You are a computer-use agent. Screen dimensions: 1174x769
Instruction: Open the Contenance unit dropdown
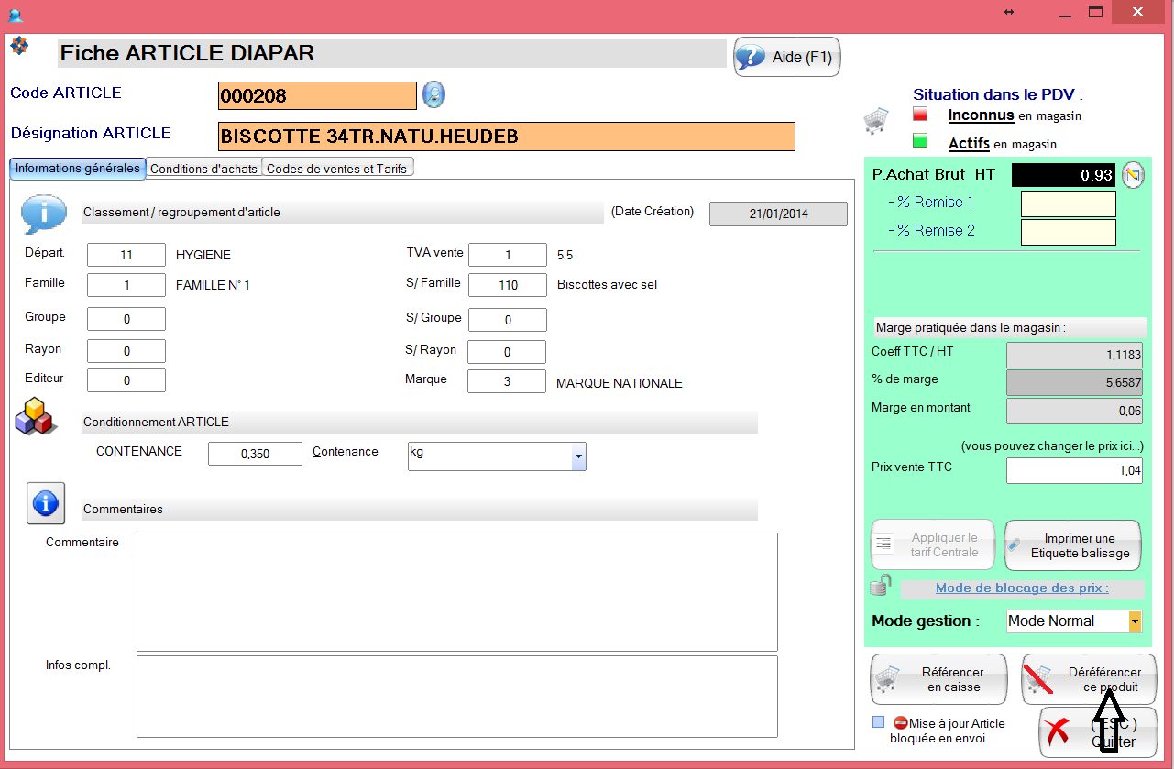point(577,456)
